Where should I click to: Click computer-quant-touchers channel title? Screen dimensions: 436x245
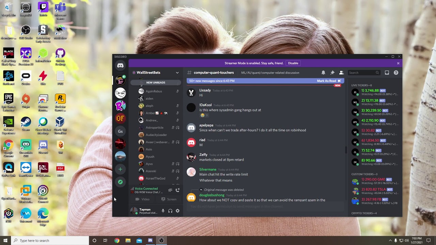[214, 72]
